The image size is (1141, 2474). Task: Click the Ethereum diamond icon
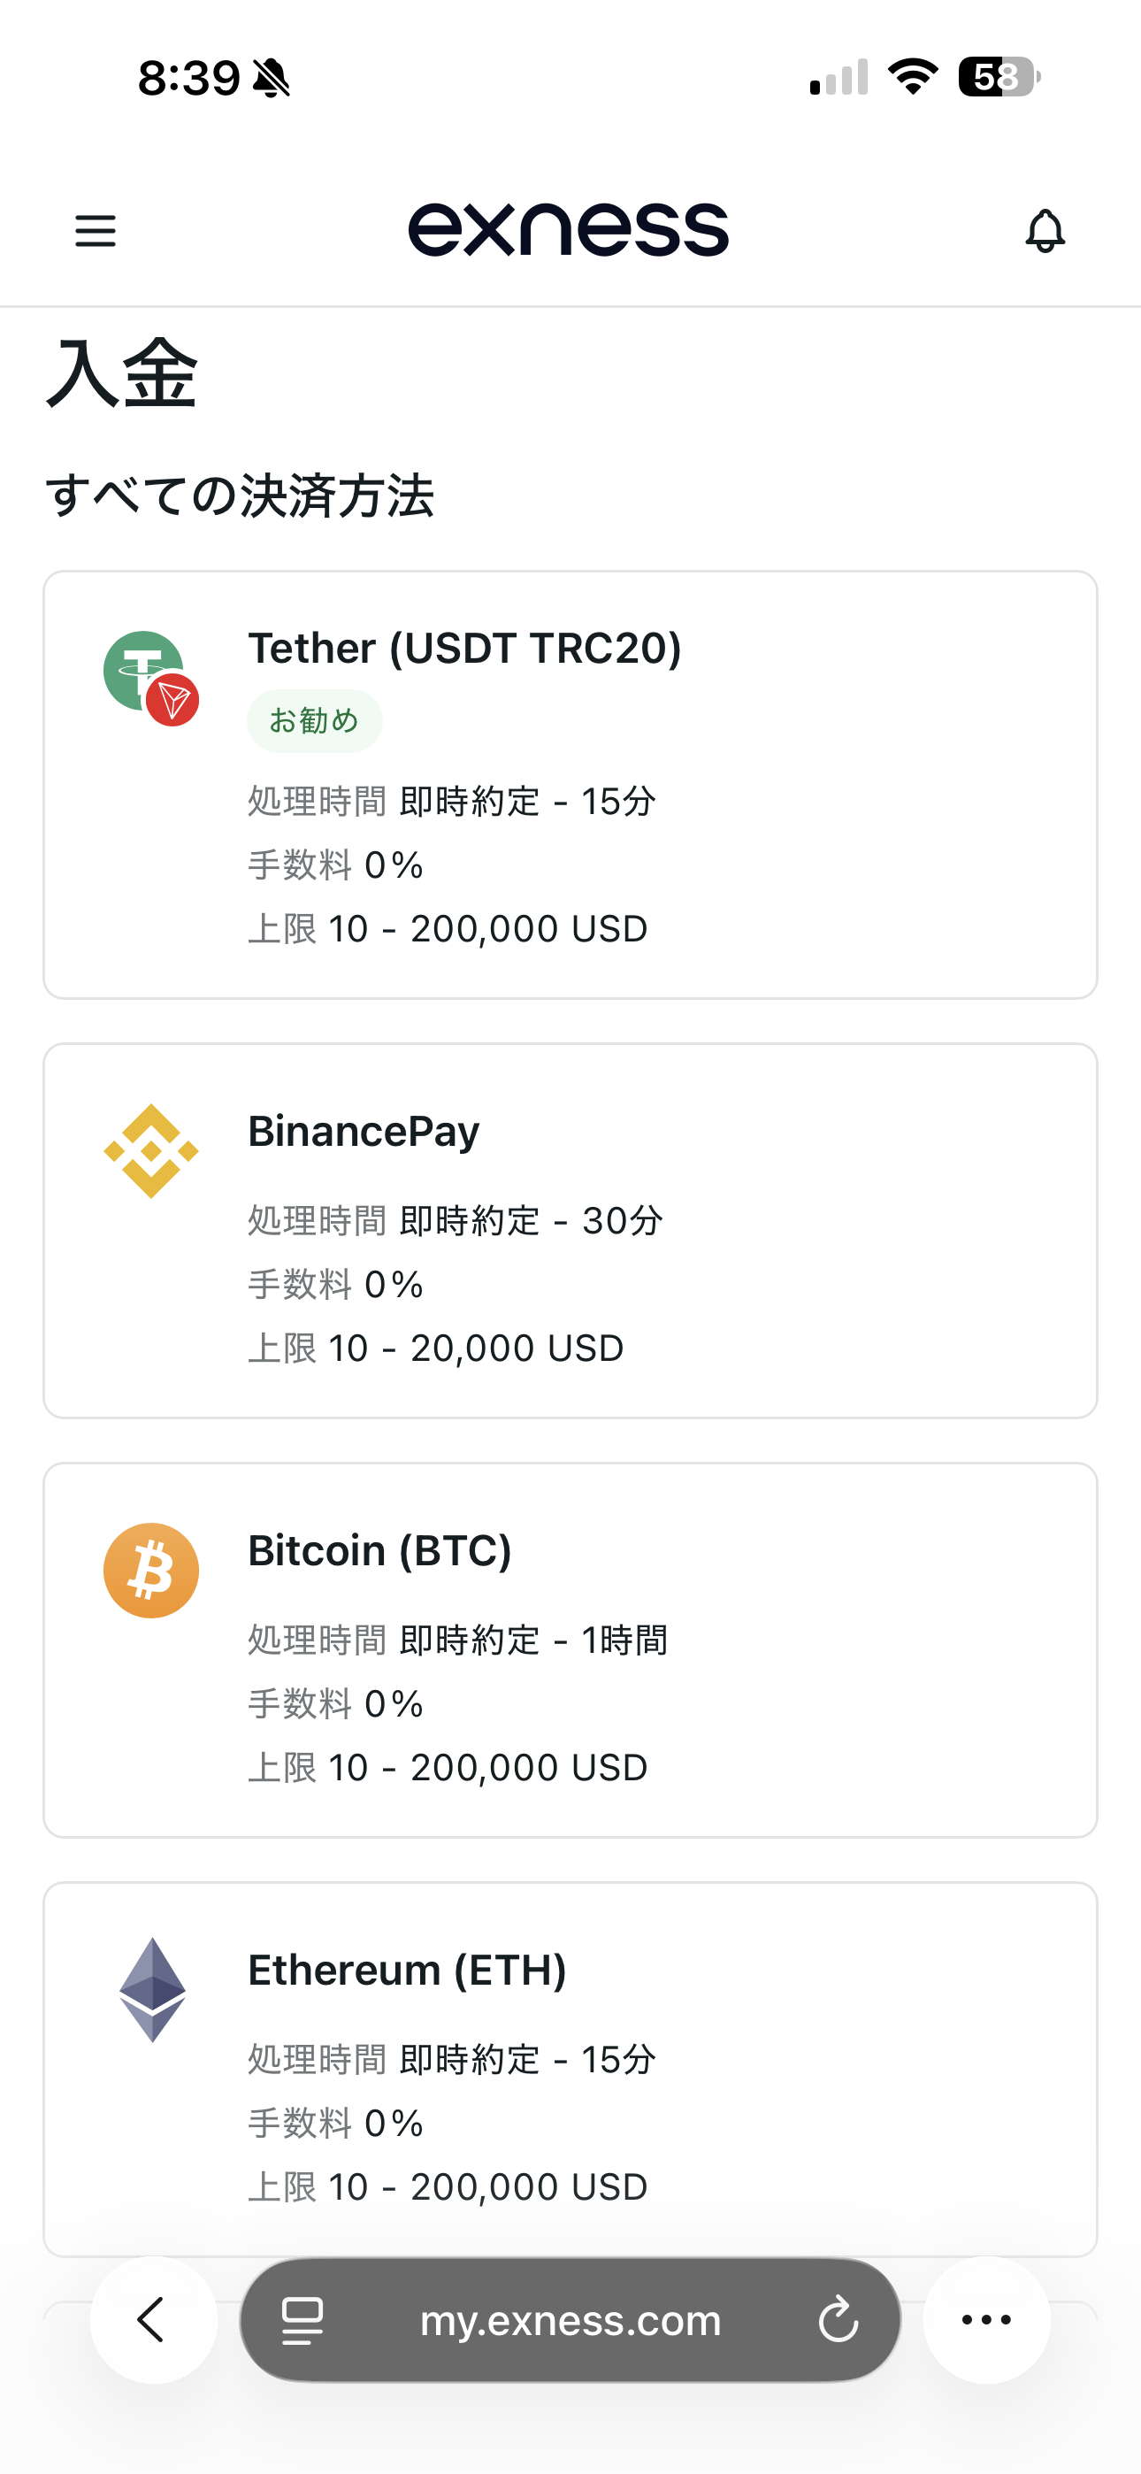[x=152, y=1989]
